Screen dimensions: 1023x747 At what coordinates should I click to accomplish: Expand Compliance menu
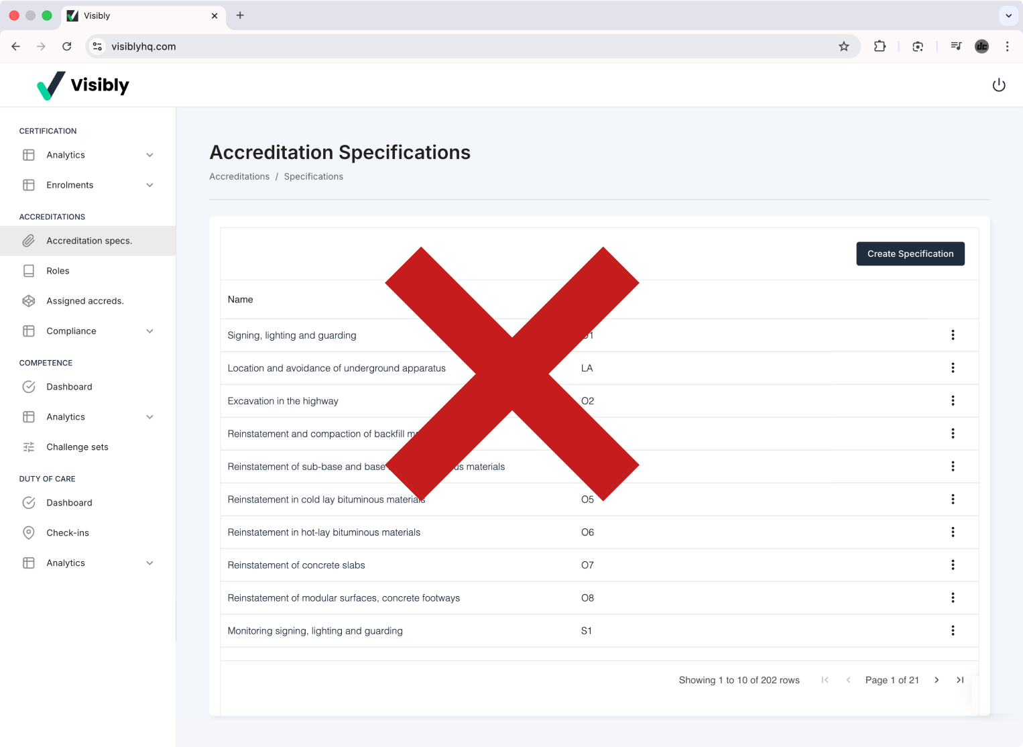[x=88, y=331]
